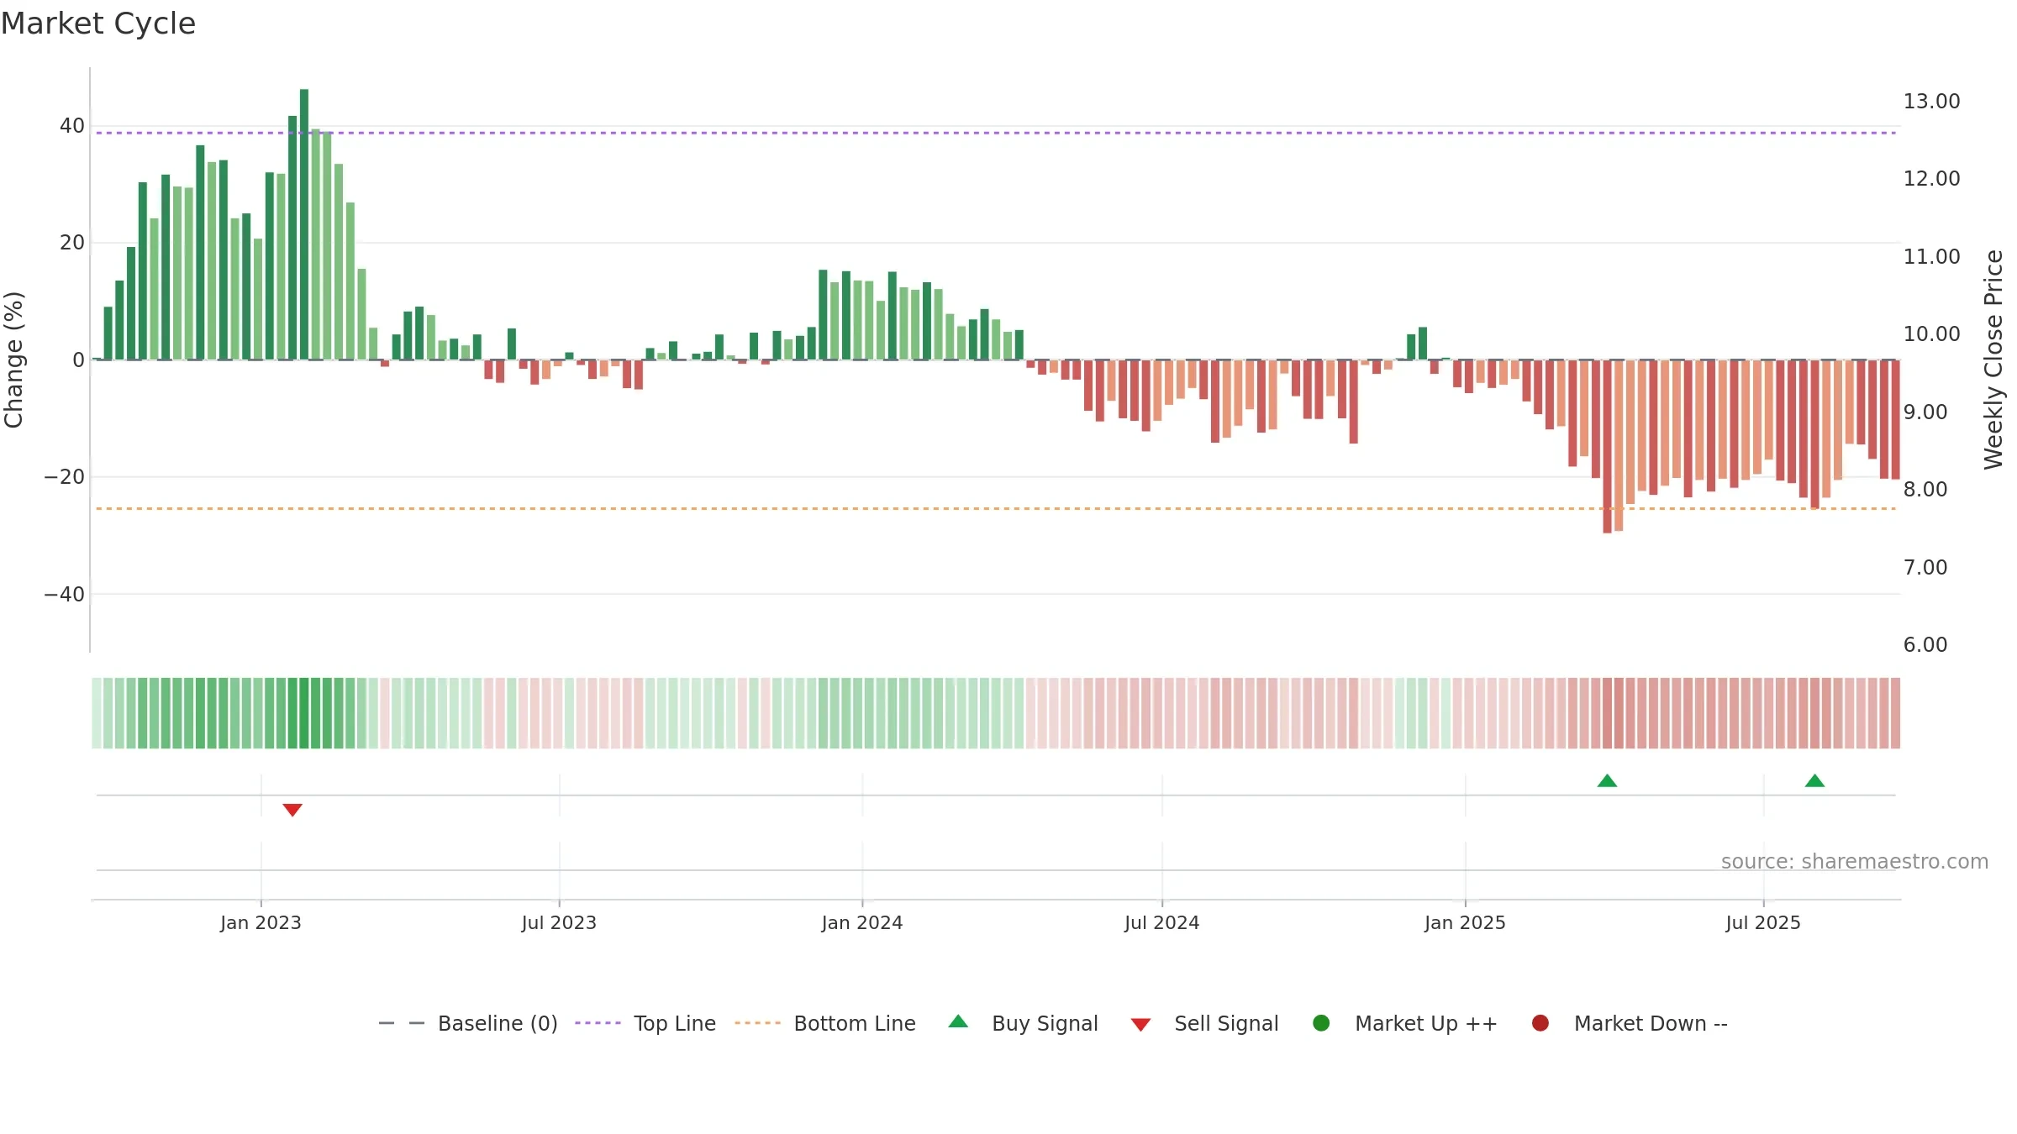Screen dimensions: 2017x1134
Task: Click the Jul 2025 x-axis label
Action: point(1763,922)
